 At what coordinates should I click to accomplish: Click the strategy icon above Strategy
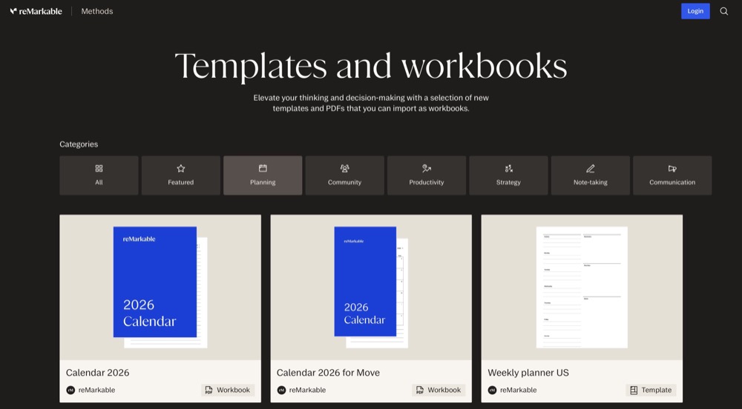pyautogui.click(x=509, y=168)
